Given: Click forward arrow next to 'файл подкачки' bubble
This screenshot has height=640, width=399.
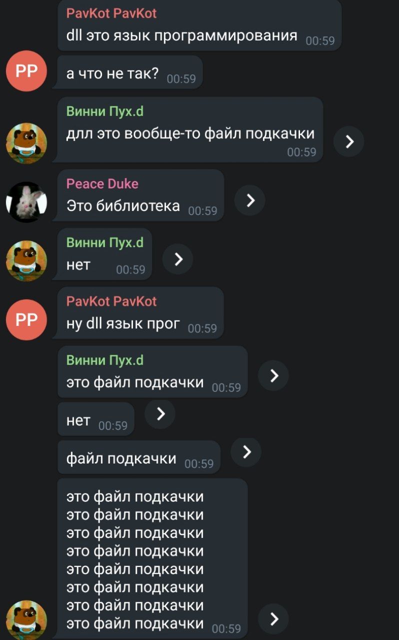Looking at the screenshot, I should (246, 452).
